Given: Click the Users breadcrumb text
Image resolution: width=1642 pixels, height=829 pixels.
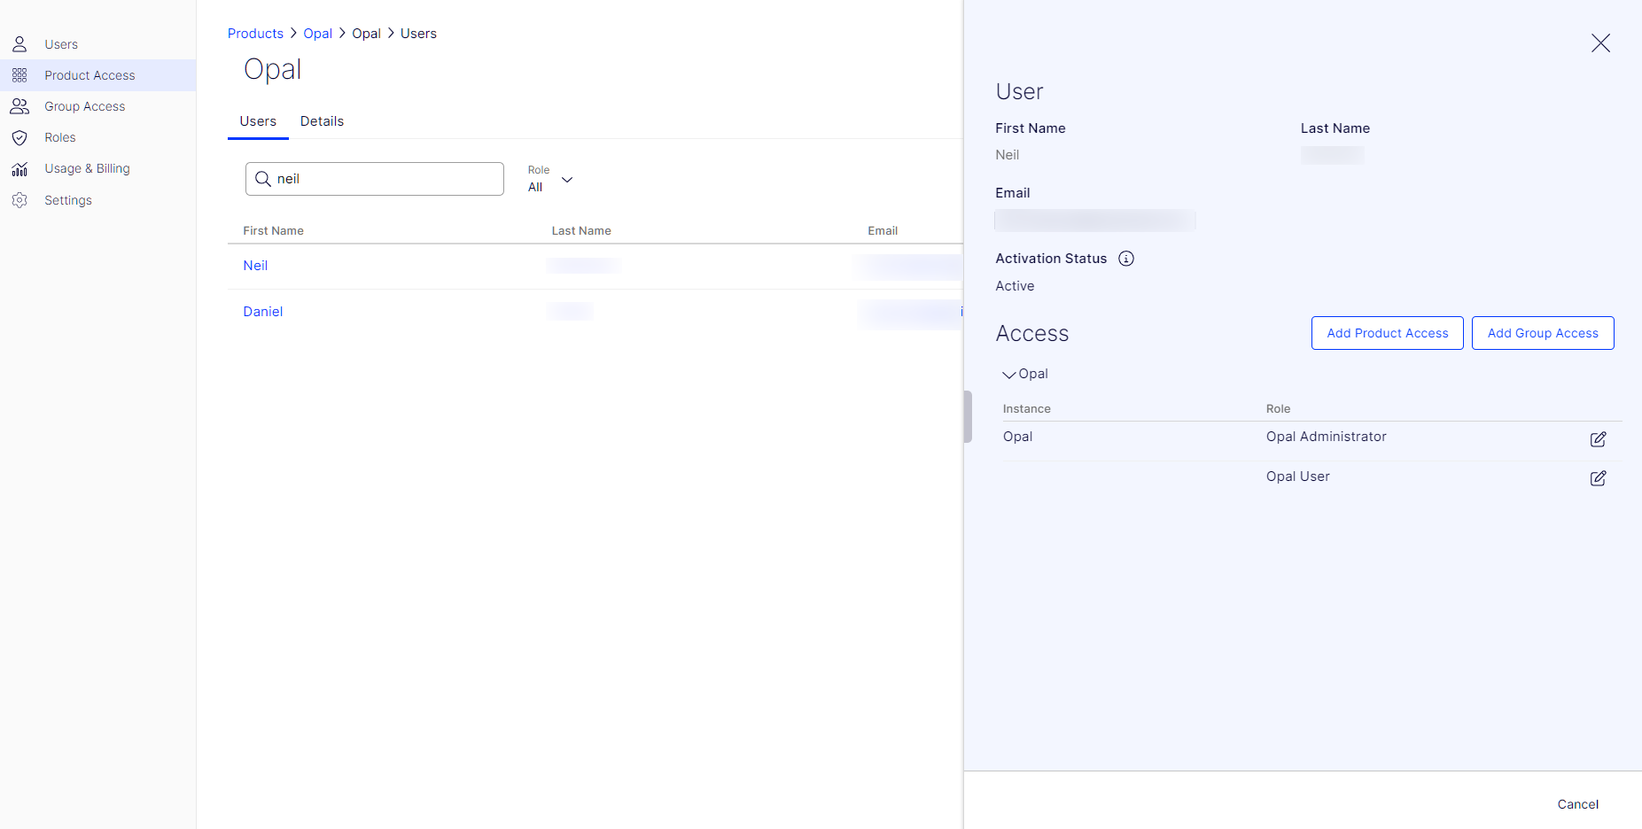Looking at the screenshot, I should (x=418, y=34).
